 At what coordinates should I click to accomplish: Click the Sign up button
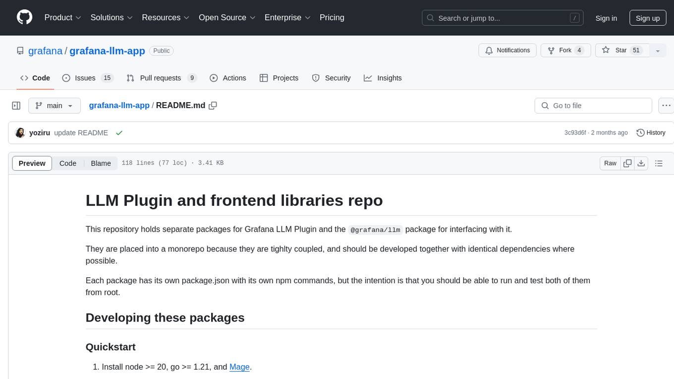[x=648, y=18]
